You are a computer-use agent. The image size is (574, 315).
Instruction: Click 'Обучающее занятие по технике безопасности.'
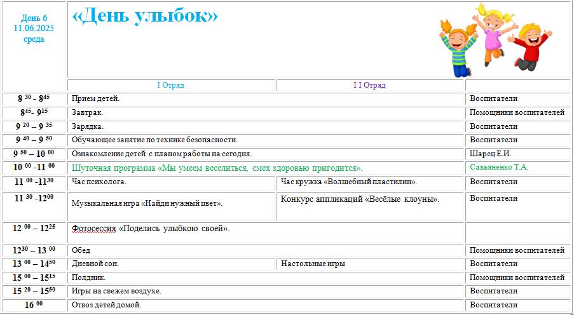(x=155, y=140)
